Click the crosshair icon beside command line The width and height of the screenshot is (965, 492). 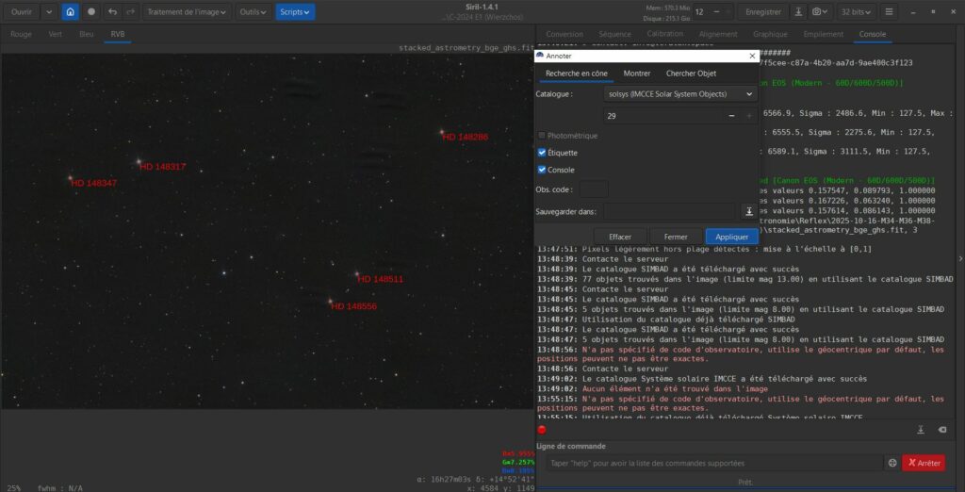tap(891, 463)
